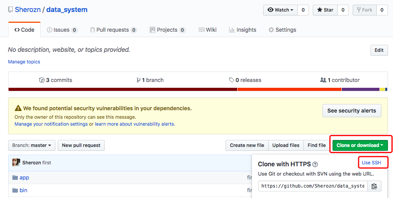Click the stargazers count next to Star

click(x=343, y=10)
